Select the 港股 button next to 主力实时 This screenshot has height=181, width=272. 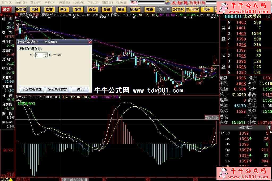207,10
